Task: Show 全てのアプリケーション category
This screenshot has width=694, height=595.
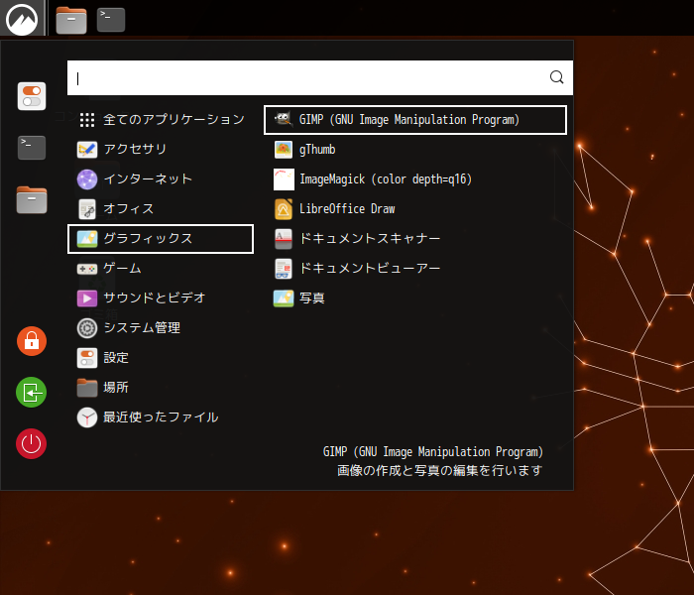Action: pos(161,120)
